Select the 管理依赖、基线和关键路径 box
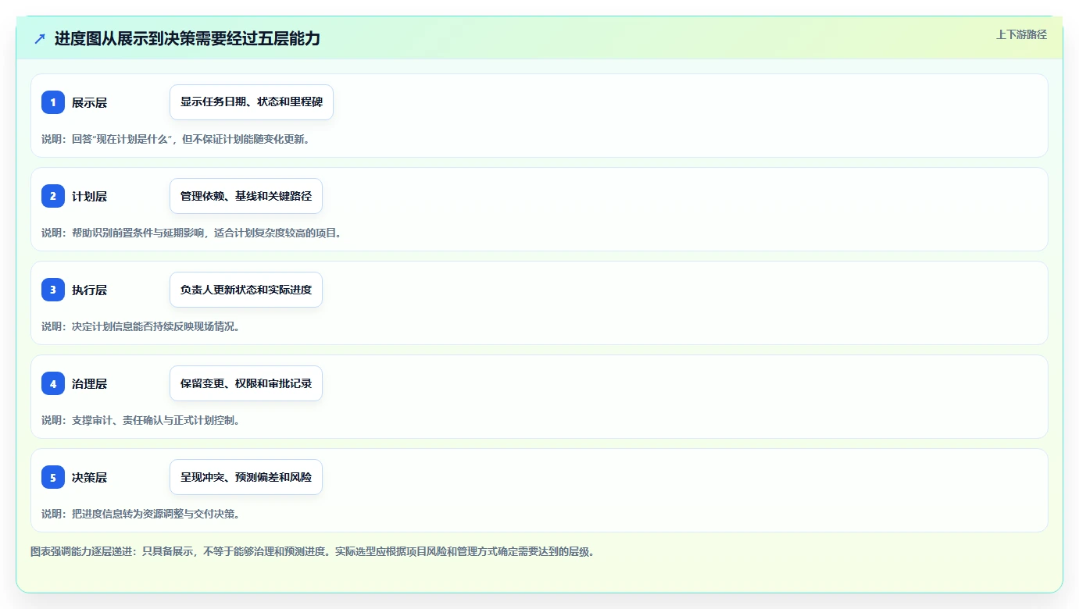Screen dimensions: 1079x609 [x=246, y=196]
